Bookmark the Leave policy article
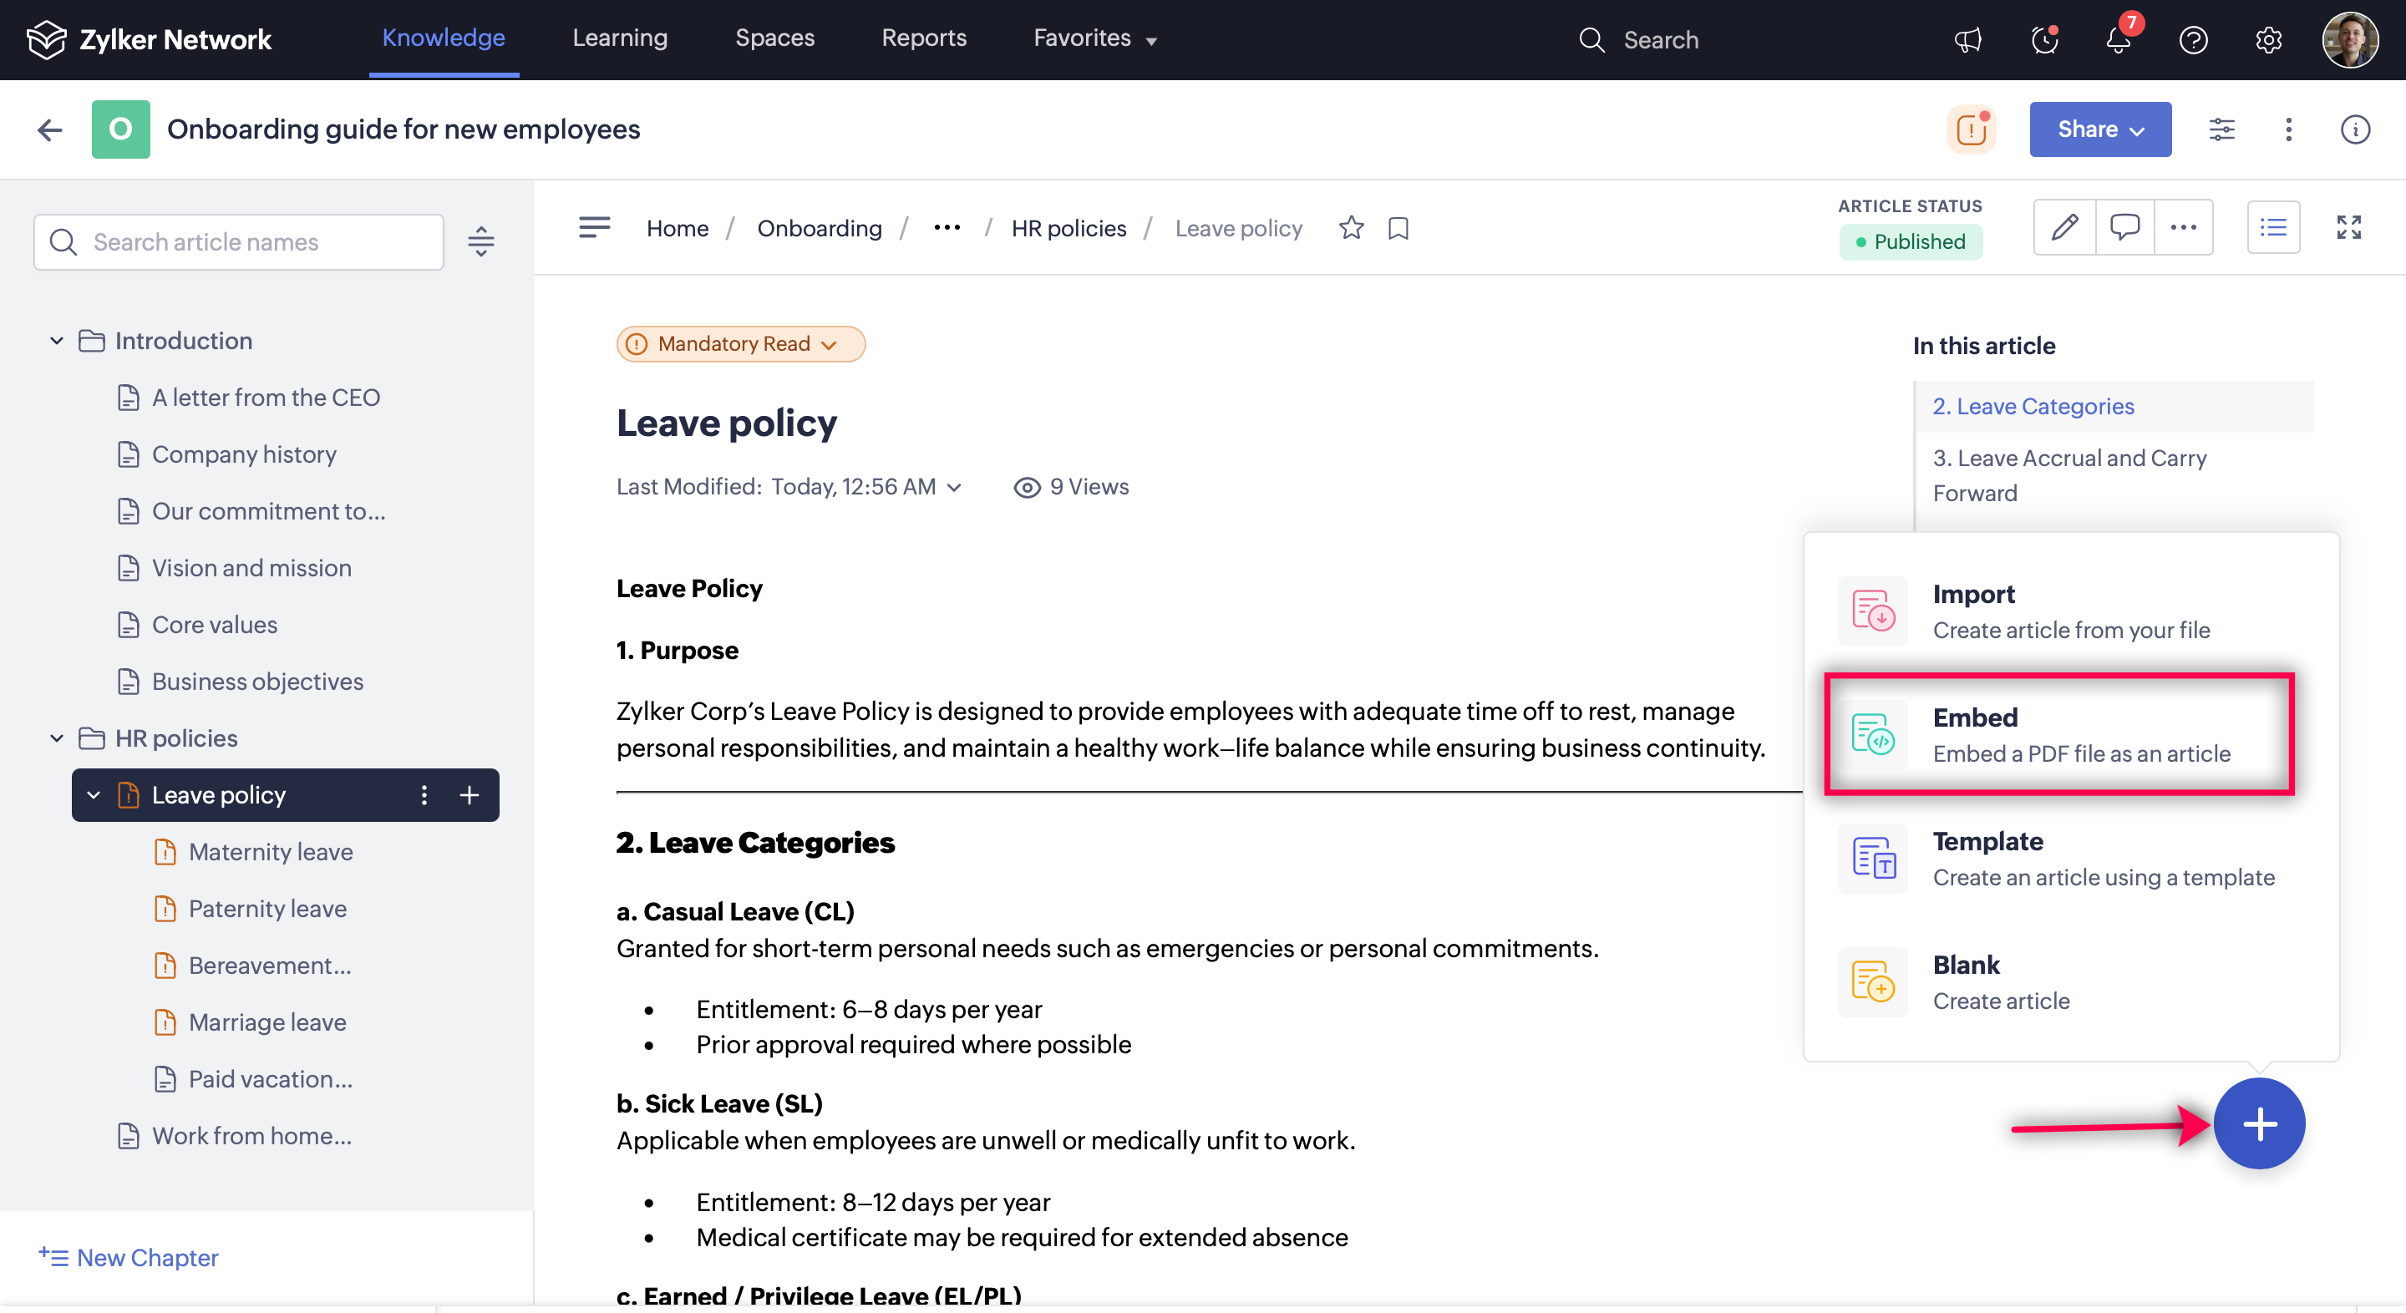The width and height of the screenshot is (2406, 1313). point(1398,228)
